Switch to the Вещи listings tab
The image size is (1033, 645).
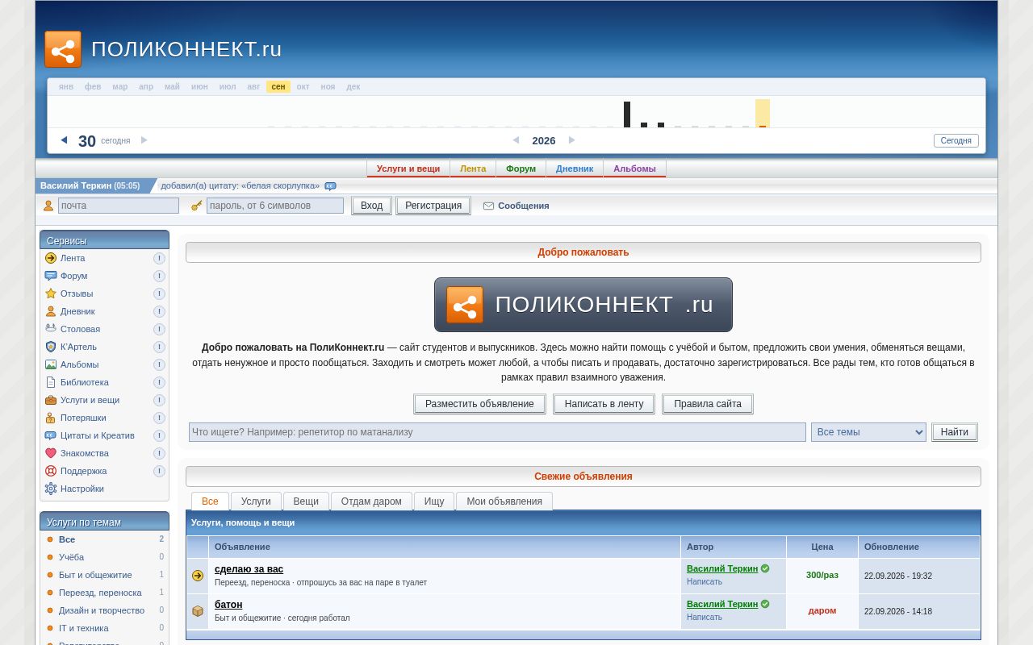306,501
